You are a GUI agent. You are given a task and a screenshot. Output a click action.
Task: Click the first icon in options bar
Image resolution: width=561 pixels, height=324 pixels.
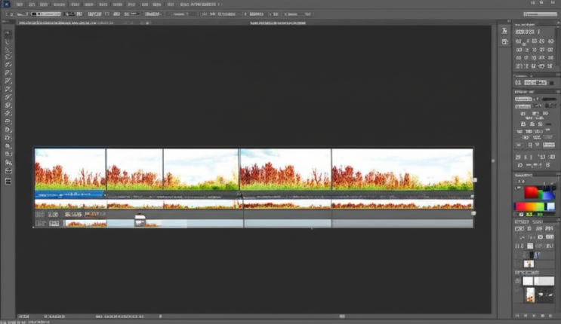8,14
